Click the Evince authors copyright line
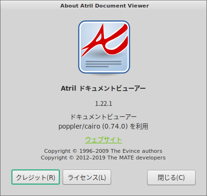 click(x=103, y=151)
